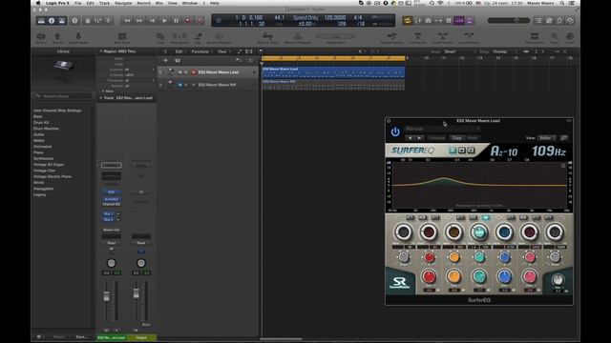
Task: Open the Read automation mode on ES2 strip
Action: [112, 243]
